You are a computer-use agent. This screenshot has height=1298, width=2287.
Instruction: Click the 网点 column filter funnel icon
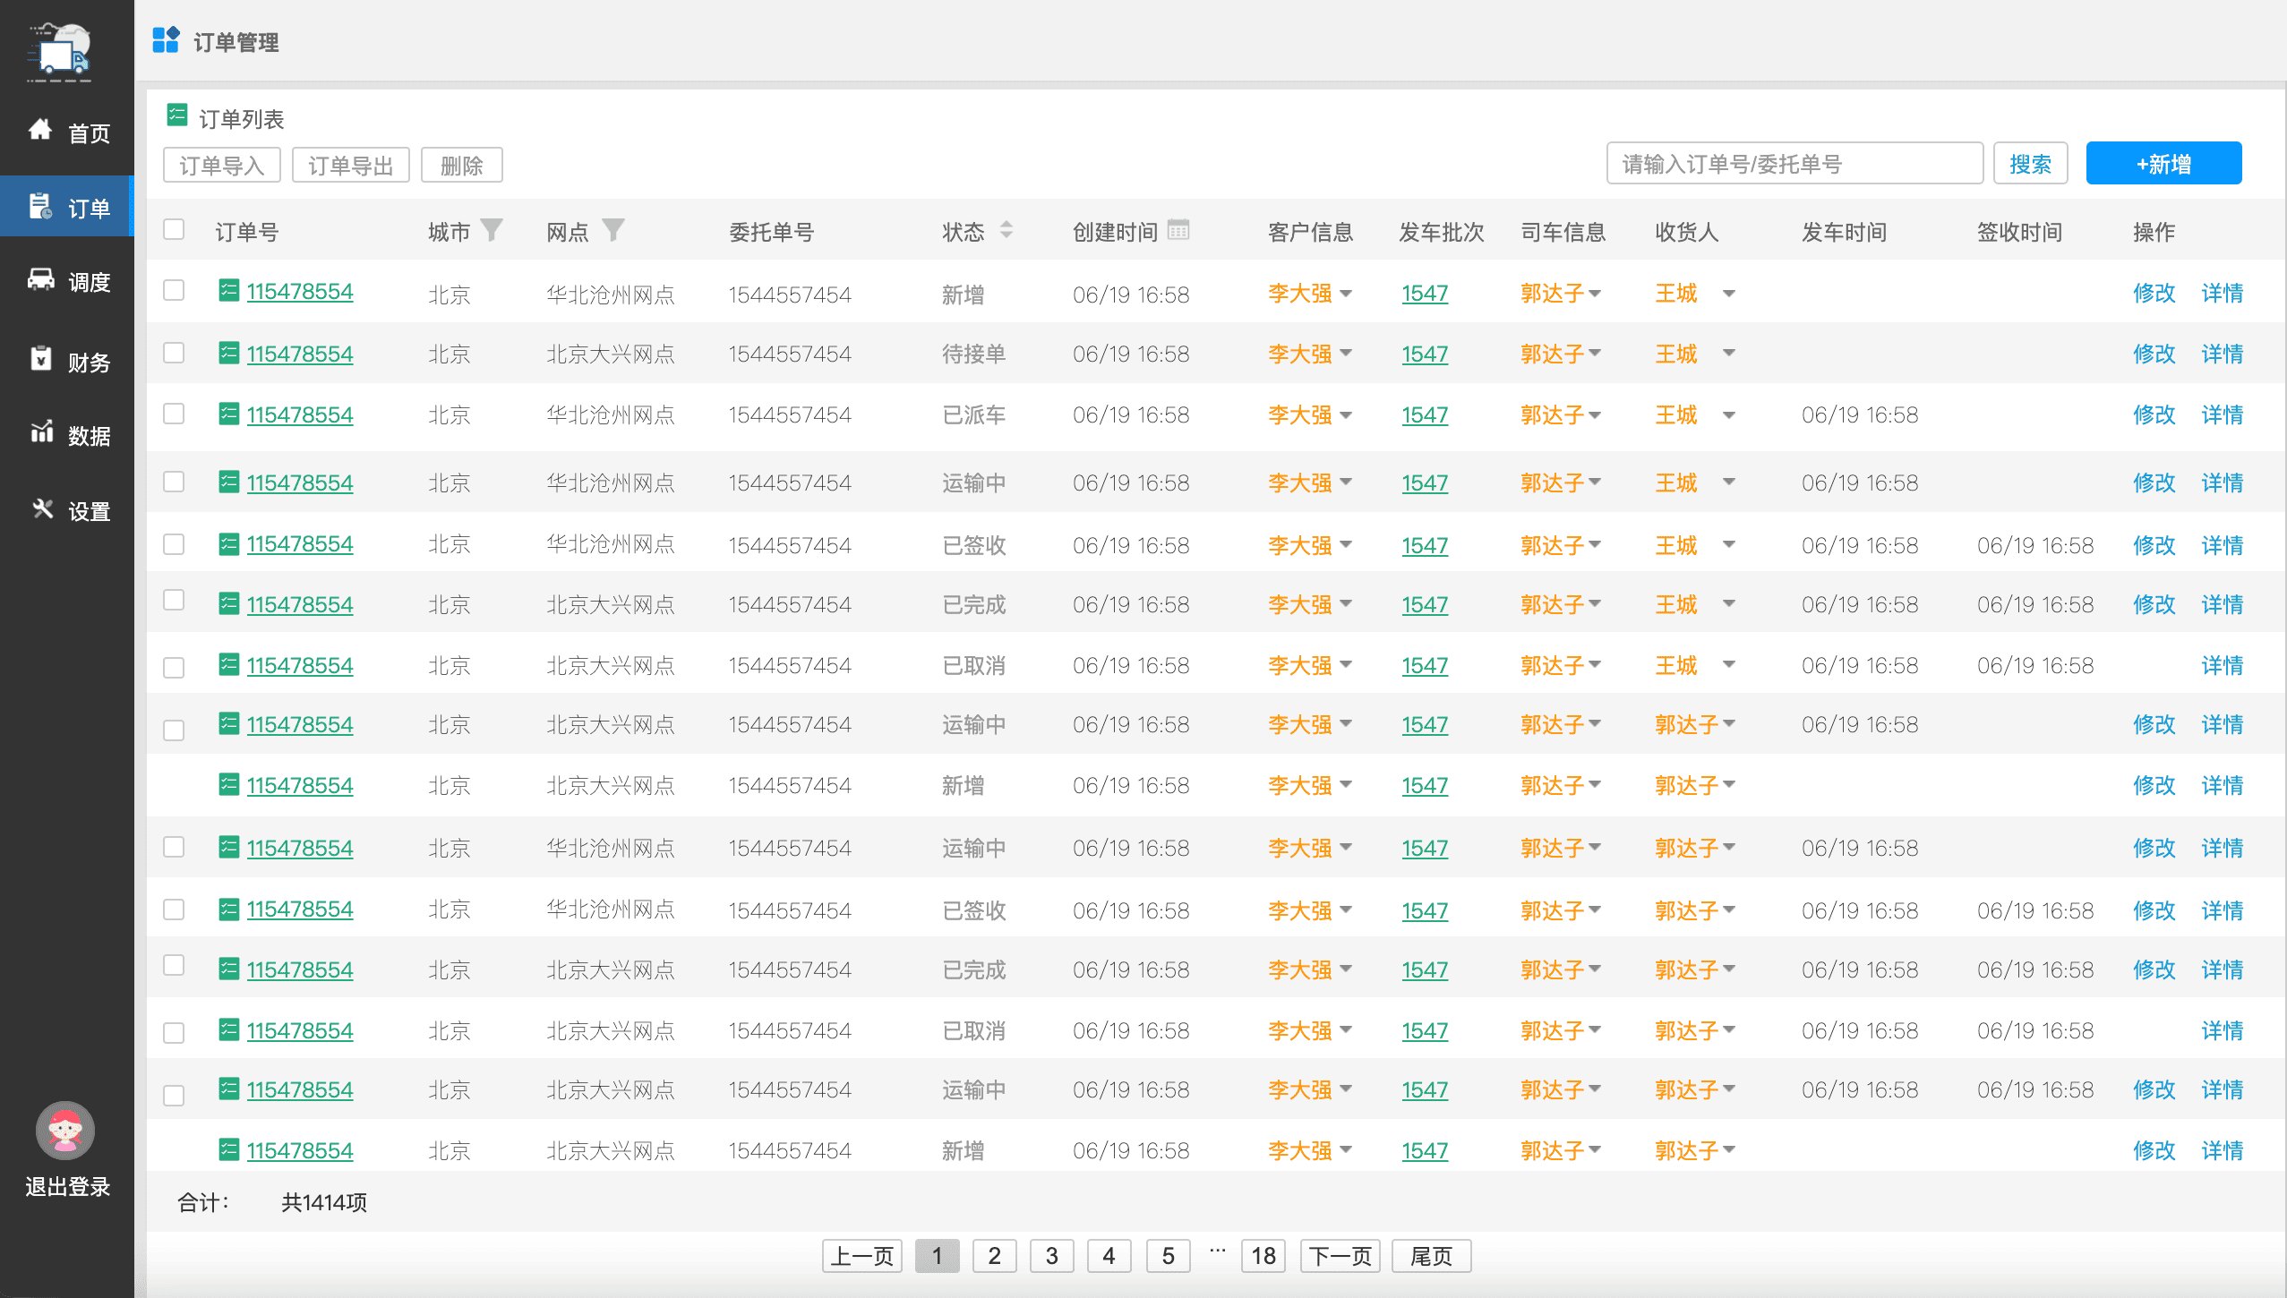[612, 230]
